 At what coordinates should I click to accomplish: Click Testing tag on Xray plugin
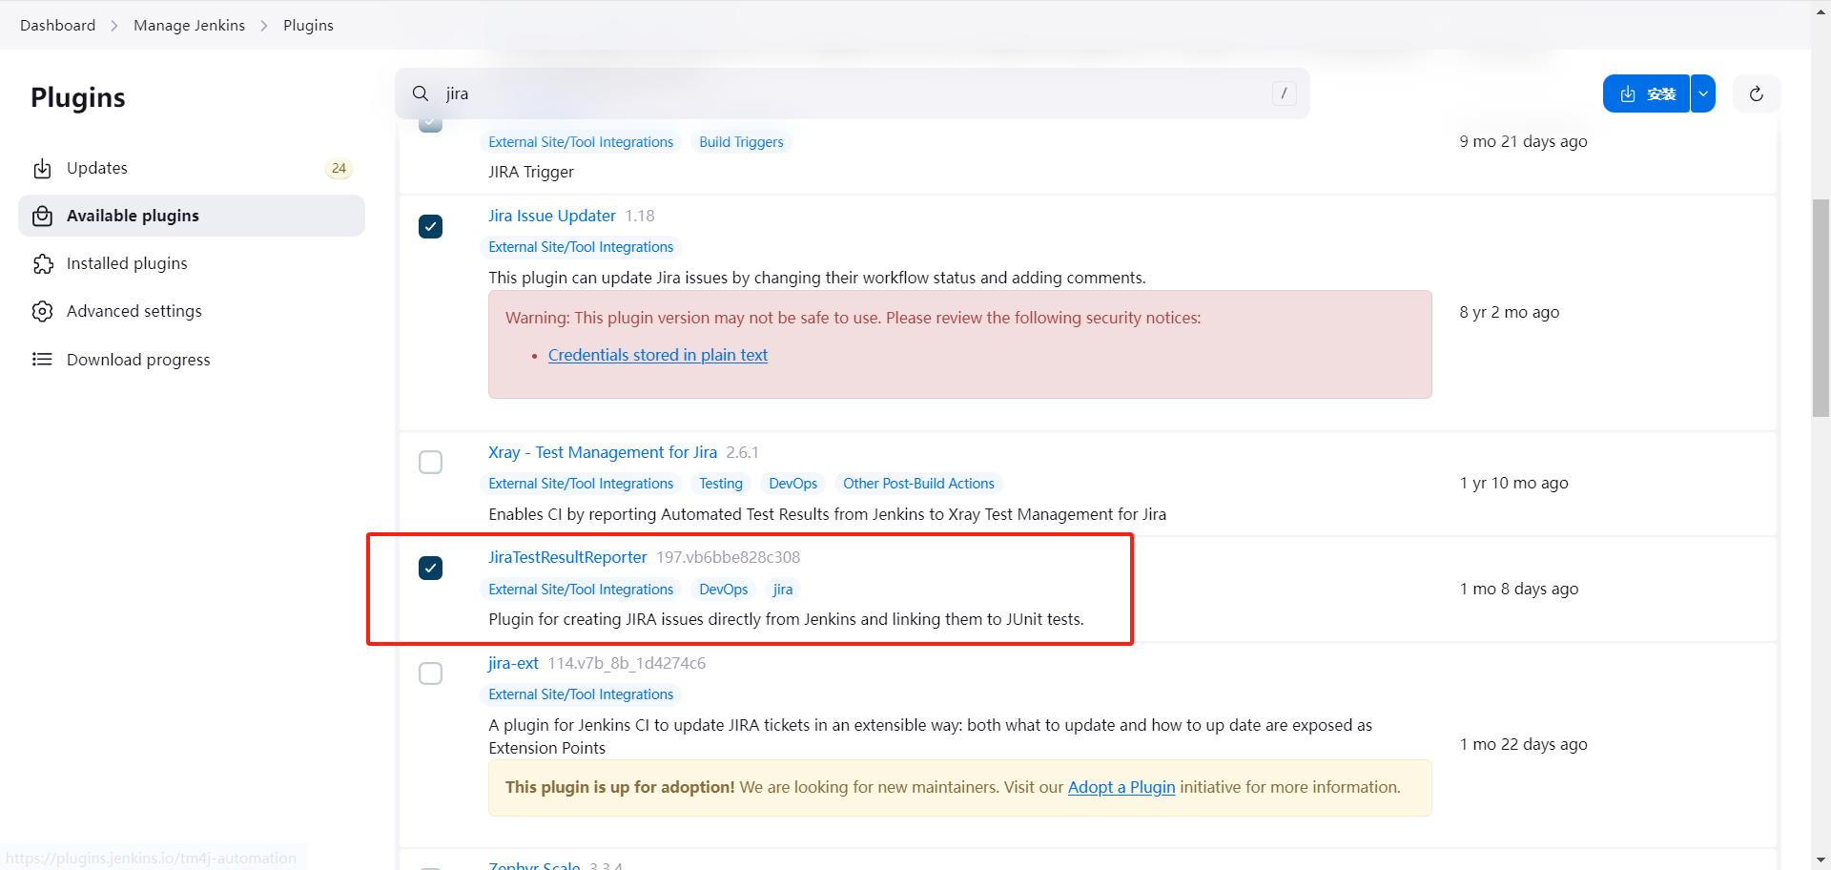(x=721, y=484)
